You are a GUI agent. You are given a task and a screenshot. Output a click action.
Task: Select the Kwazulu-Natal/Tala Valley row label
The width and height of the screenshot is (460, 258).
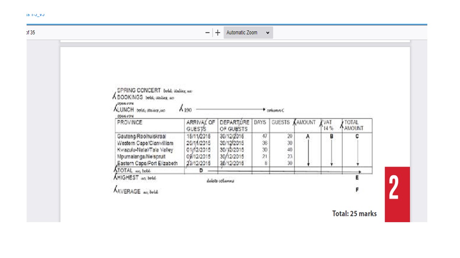145,150
